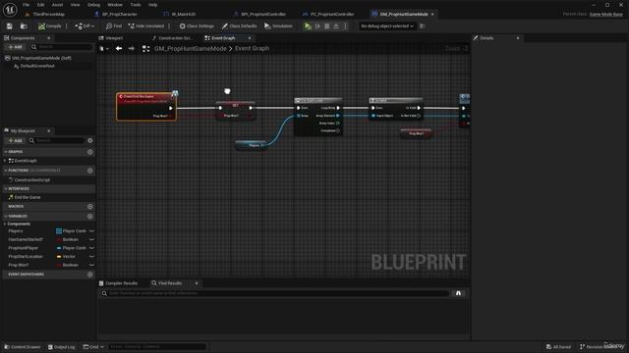Add a new variable with plus icon

pos(89,216)
